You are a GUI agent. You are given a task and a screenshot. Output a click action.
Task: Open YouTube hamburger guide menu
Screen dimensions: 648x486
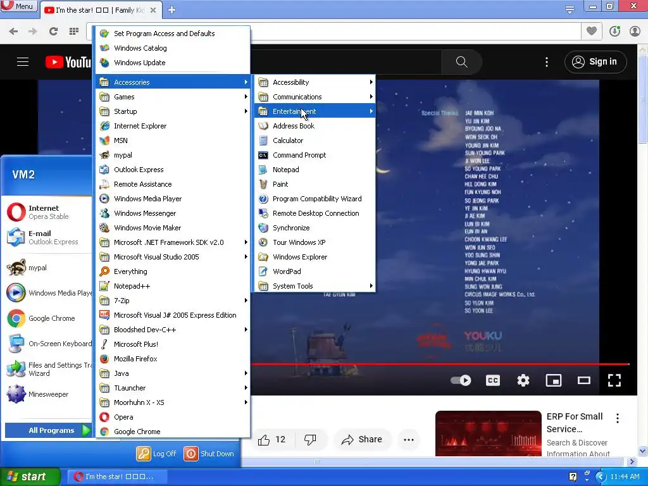pos(23,62)
